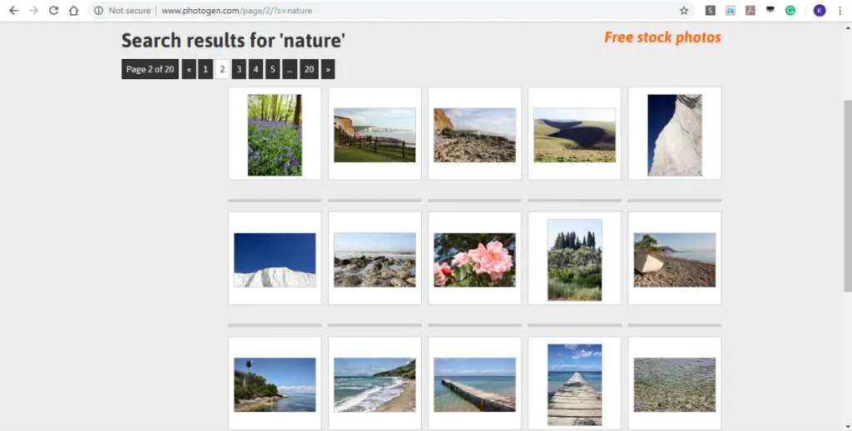Go to next page » arrow

coord(328,69)
